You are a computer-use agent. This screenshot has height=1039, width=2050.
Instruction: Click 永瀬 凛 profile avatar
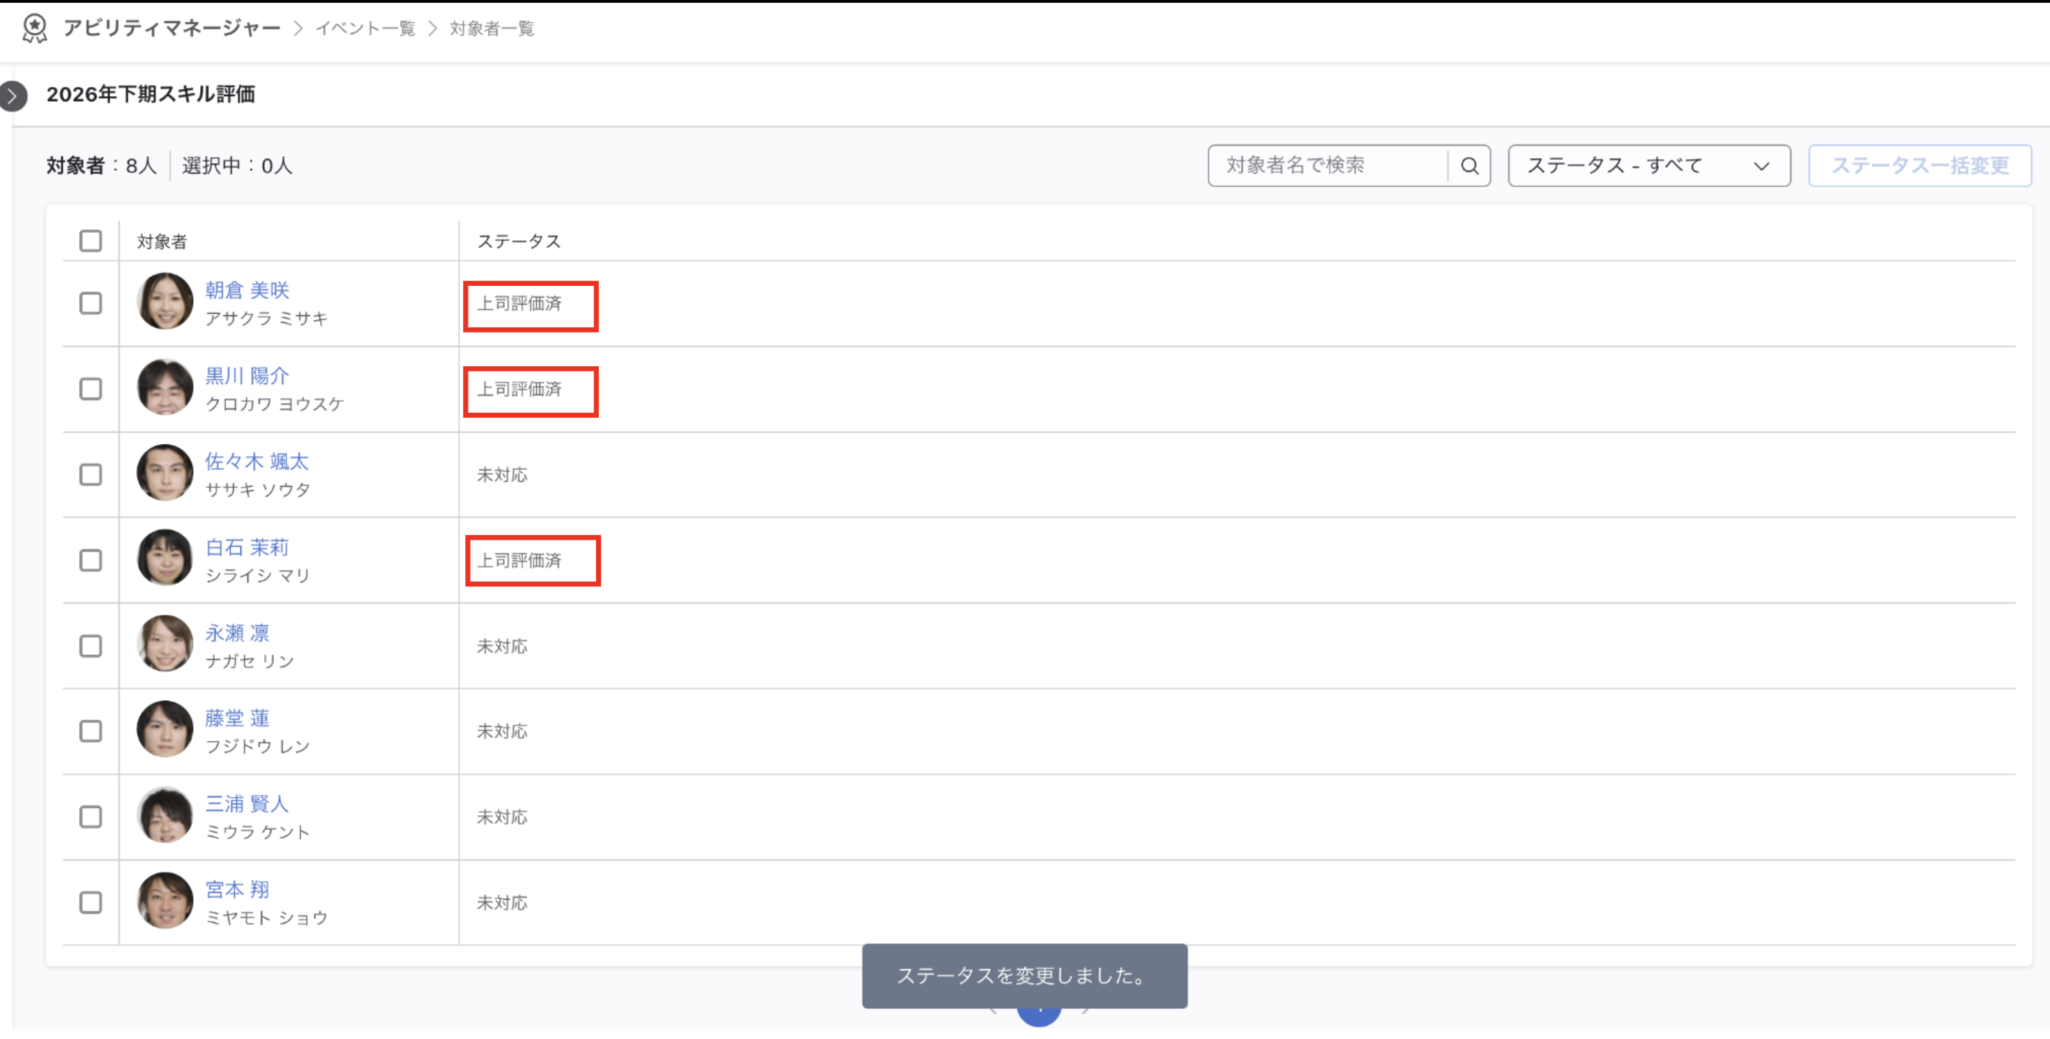click(165, 644)
